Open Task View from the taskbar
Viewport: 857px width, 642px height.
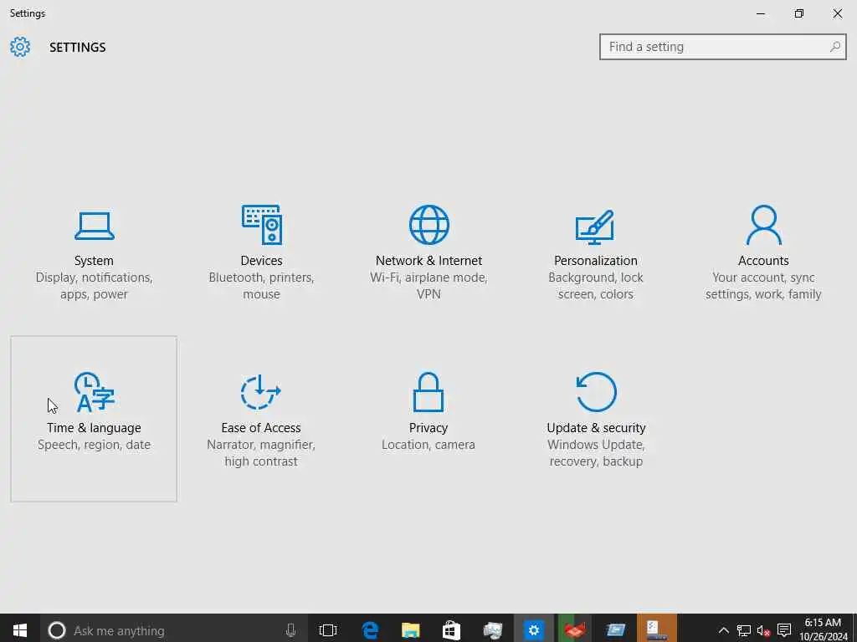pyautogui.click(x=328, y=630)
